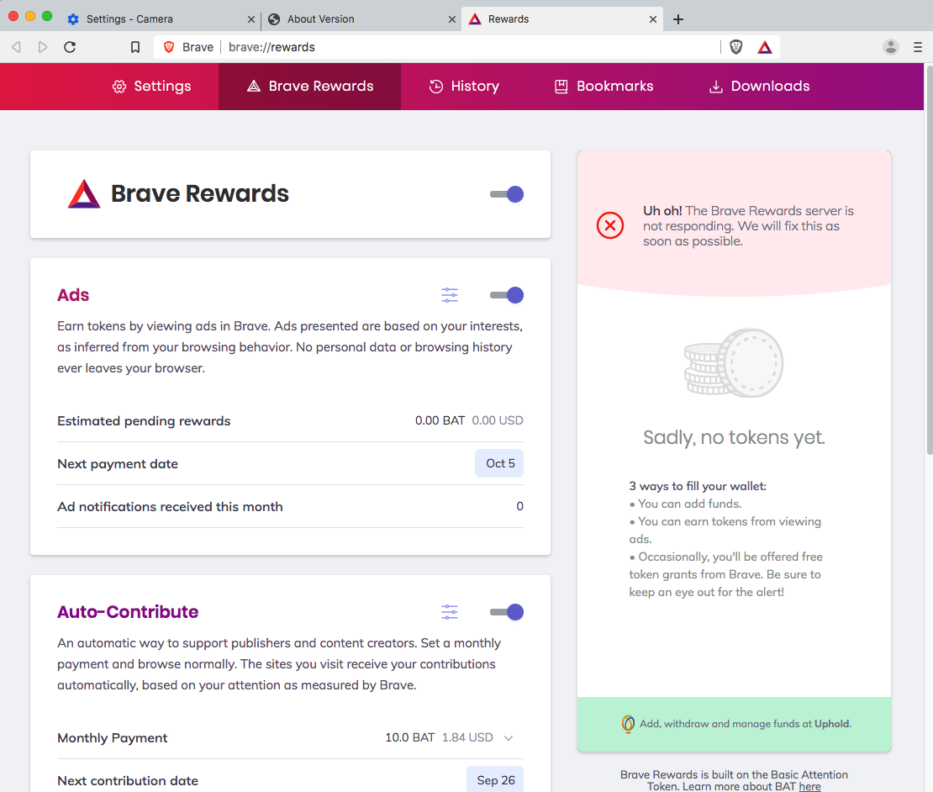Close the Rewards tab
The image size is (933, 792).
point(653,19)
